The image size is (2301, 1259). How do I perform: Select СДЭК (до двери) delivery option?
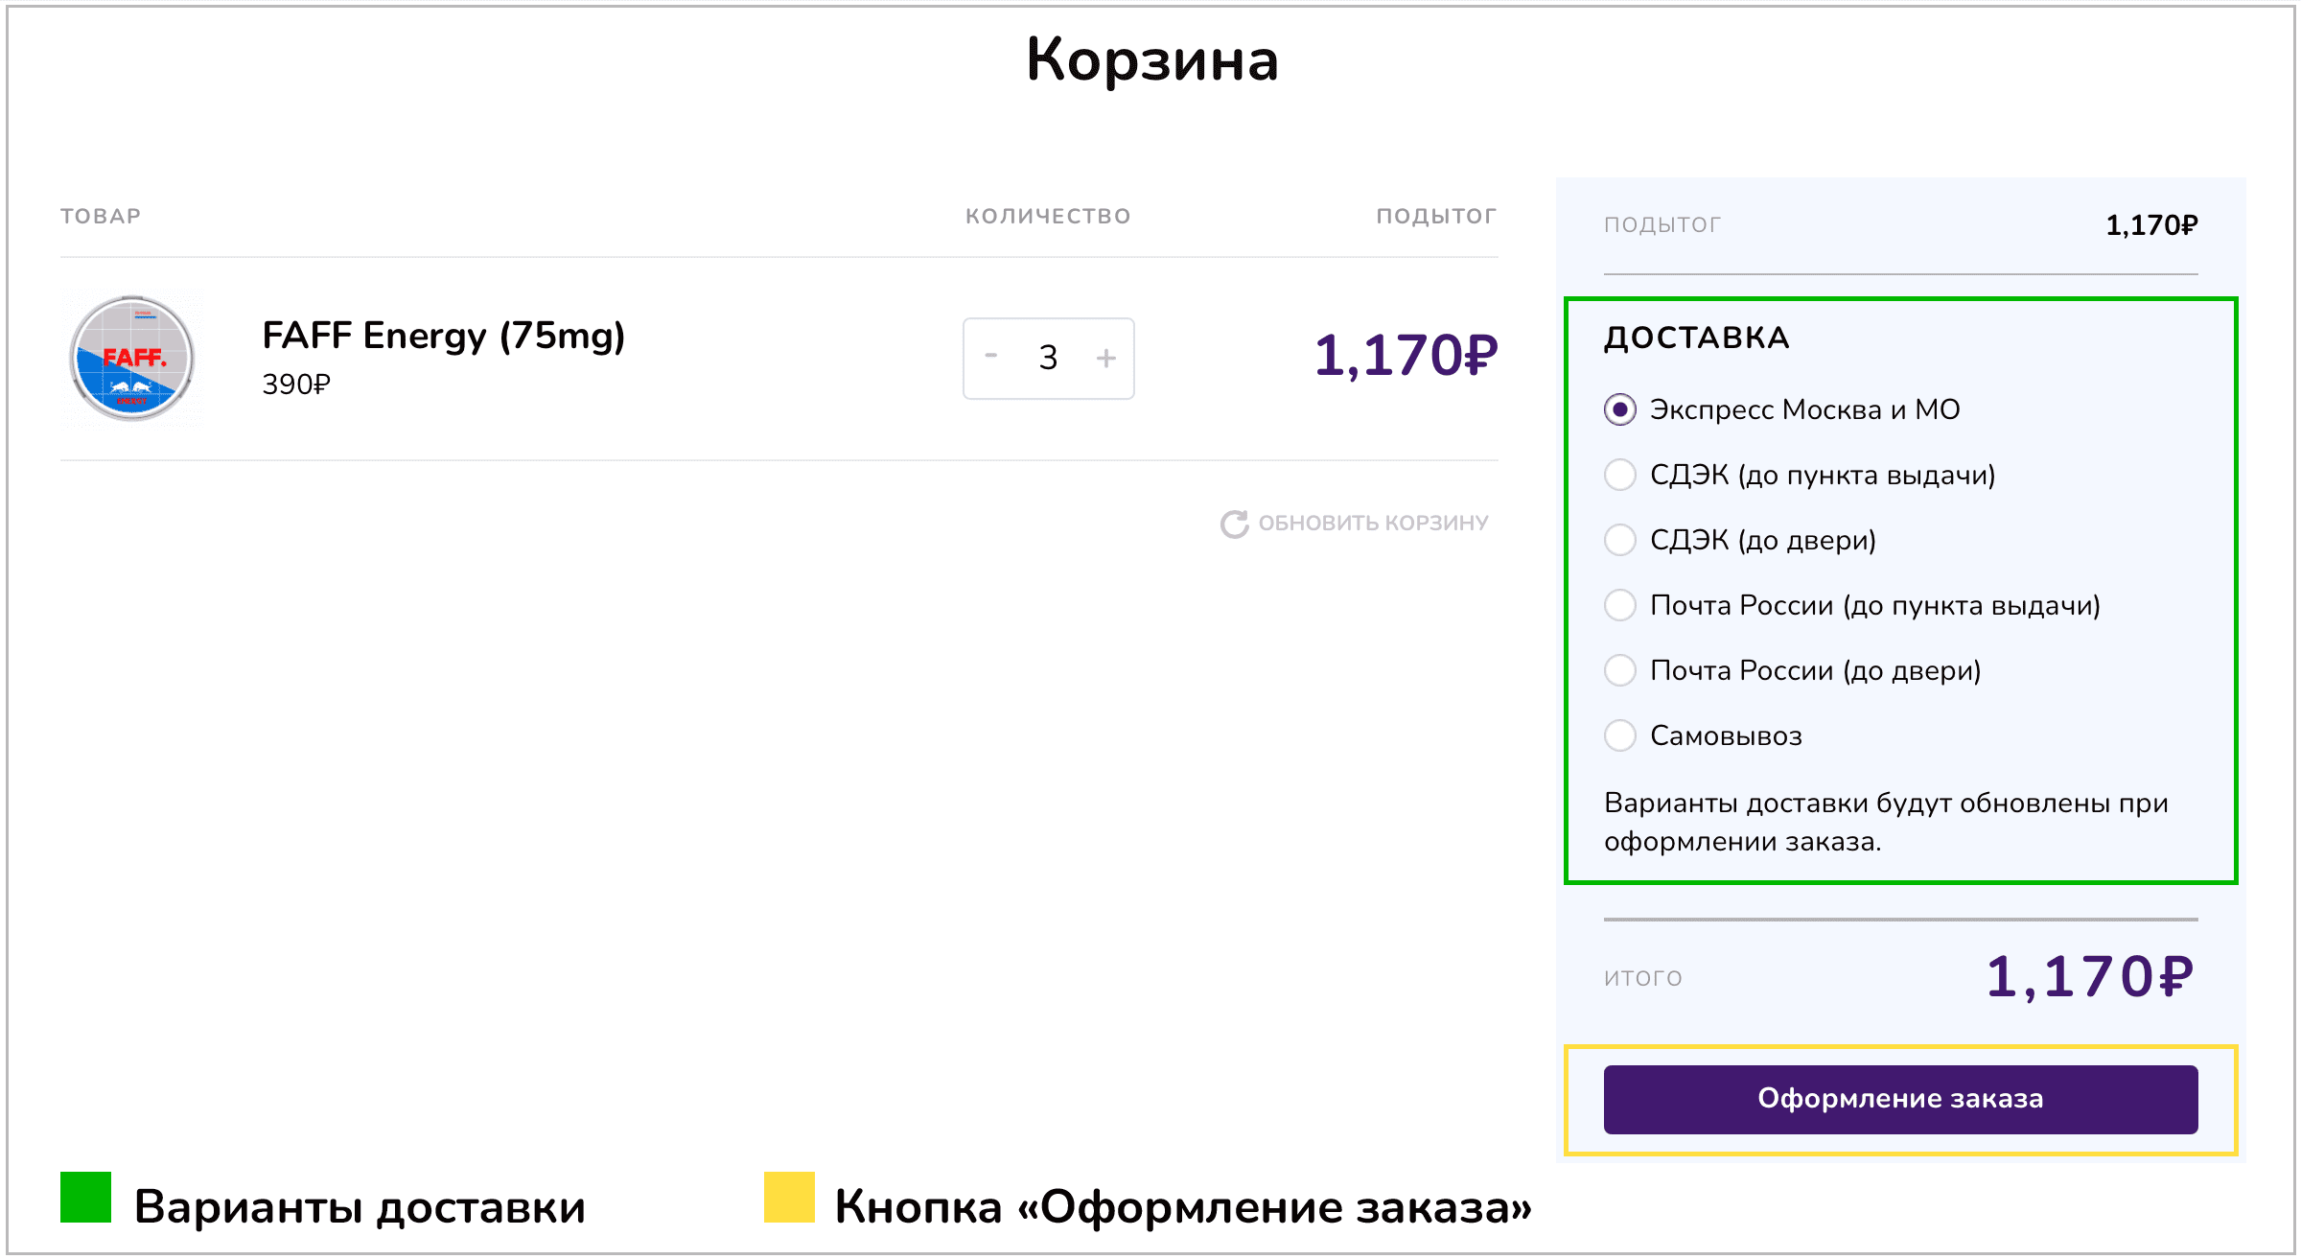pyautogui.click(x=1620, y=540)
